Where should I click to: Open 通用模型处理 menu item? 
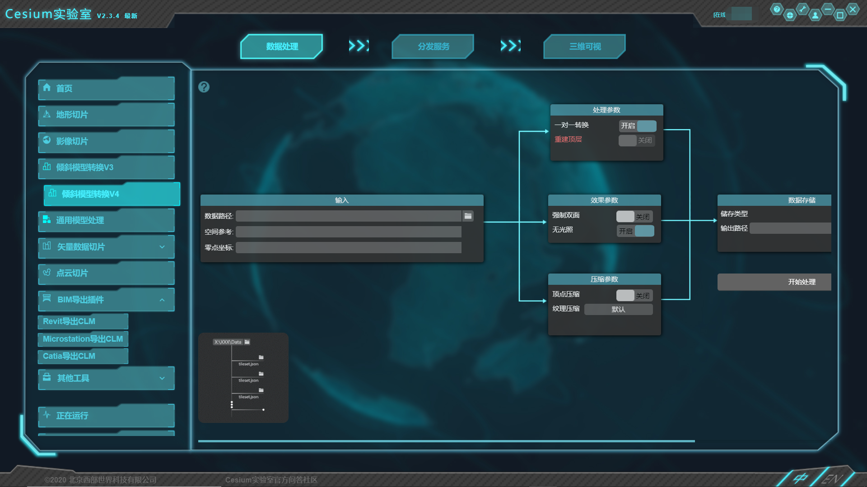click(107, 220)
